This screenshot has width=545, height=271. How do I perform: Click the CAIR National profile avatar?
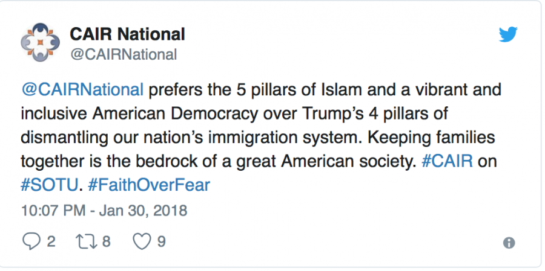pyautogui.click(x=41, y=43)
